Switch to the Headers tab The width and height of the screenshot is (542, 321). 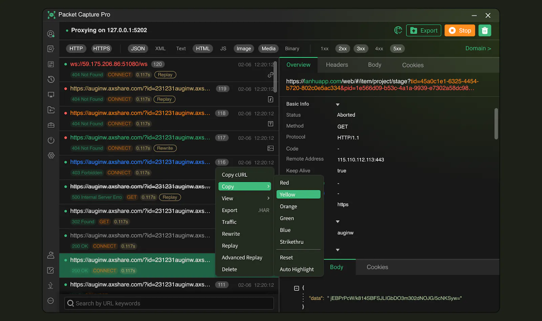[x=337, y=65]
